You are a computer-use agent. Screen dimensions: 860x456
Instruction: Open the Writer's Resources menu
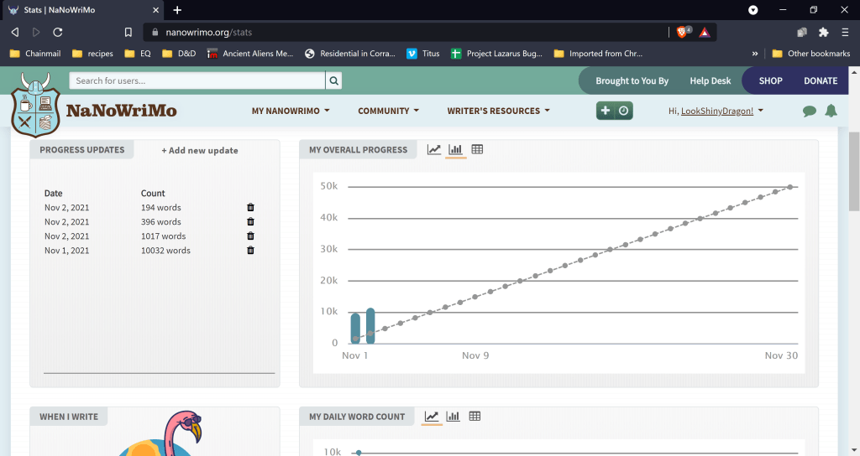pyautogui.click(x=498, y=111)
